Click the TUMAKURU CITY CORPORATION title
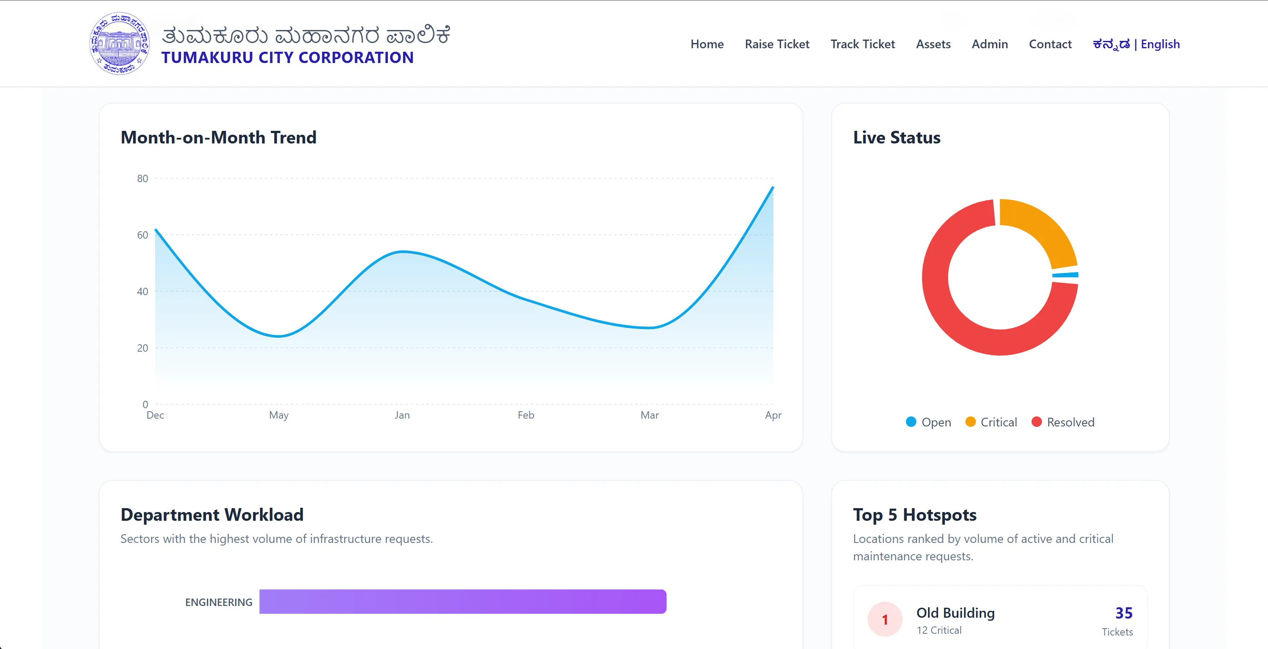Viewport: 1268px width, 649px height. click(287, 58)
